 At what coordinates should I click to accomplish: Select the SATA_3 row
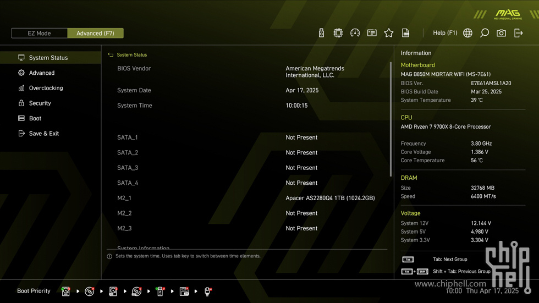(248, 168)
